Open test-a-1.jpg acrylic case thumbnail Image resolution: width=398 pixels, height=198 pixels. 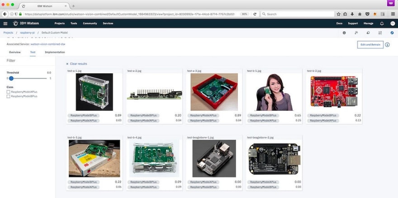(x=95, y=92)
